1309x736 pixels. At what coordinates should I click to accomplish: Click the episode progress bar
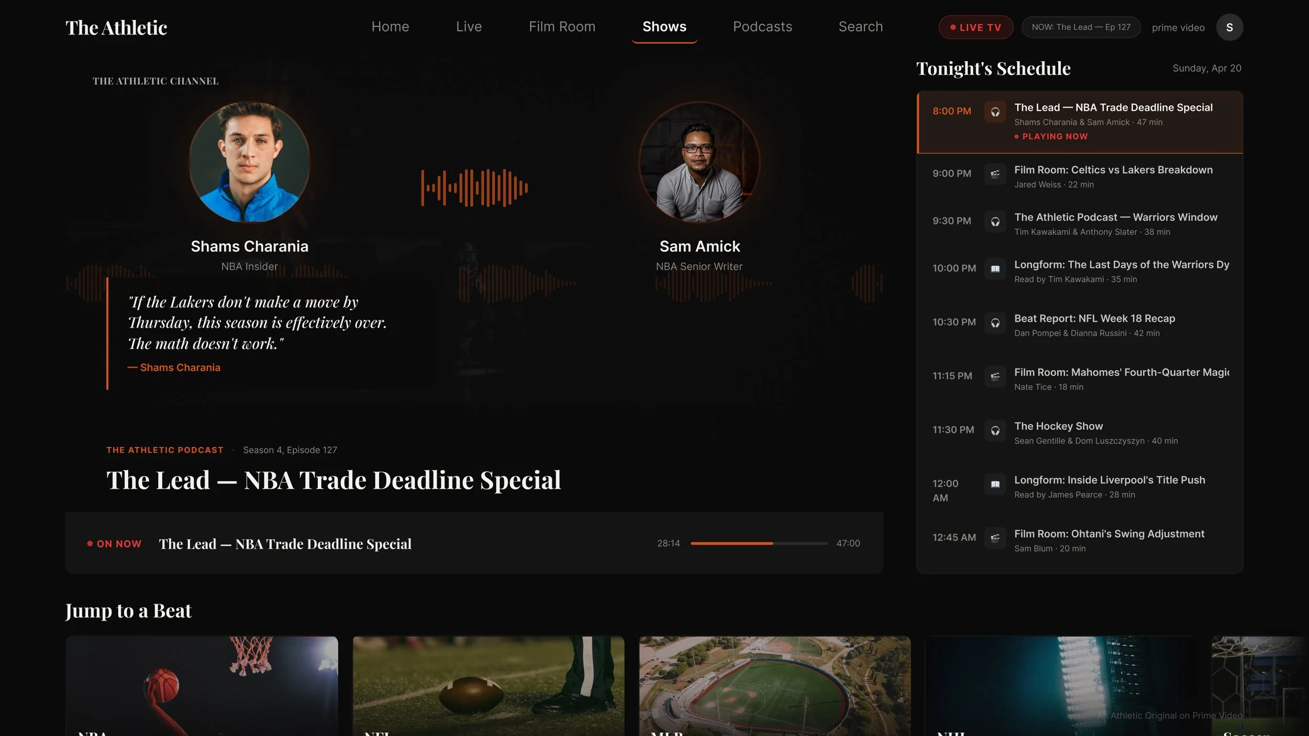point(759,543)
